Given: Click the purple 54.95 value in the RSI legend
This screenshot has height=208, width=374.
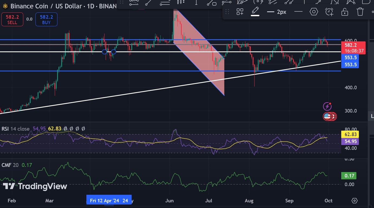Looking at the screenshot, I should (39, 129).
